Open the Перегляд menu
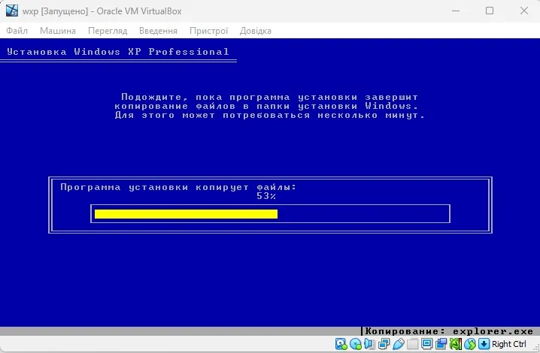This screenshot has height=353, width=540. click(x=108, y=31)
